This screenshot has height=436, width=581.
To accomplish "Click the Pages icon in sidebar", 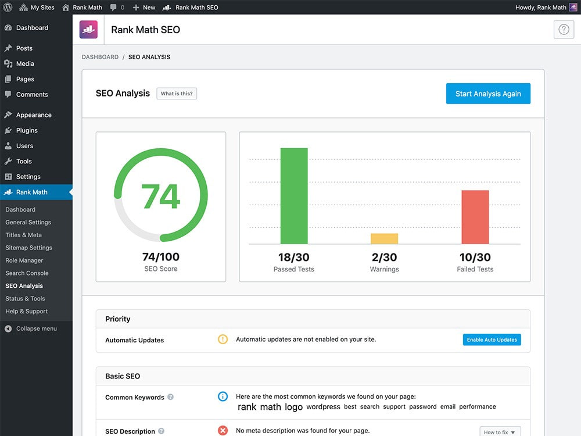I will [8, 79].
